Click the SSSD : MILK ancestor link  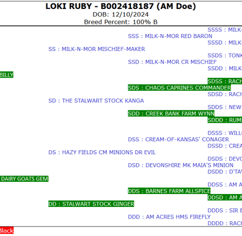tap(225, 43)
